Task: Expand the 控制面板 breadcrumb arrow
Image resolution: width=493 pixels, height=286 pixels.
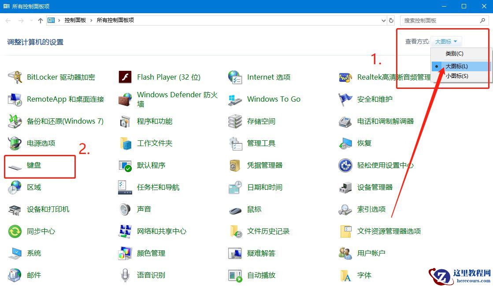Action: [92, 20]
